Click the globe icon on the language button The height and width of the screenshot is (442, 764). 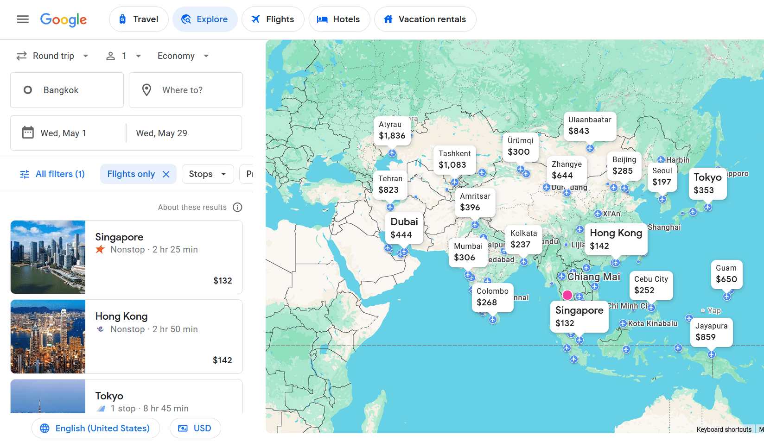click(x=45, y=428)
